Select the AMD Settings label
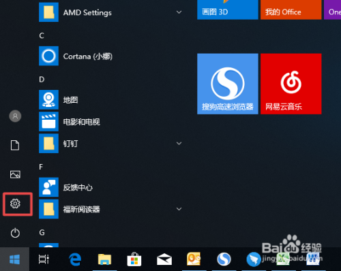The width and height of the screenshot is (341, 271). [x=87, y=13]
